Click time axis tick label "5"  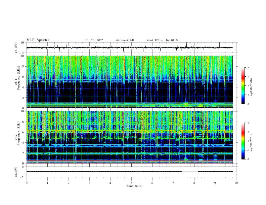point(131,183)
